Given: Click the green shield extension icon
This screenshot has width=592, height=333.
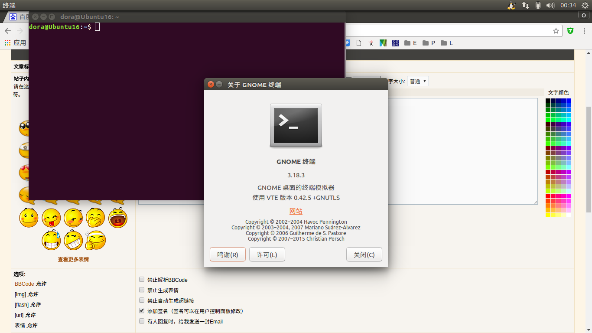Looking at the screenshot, I should [x=570, y=31].
